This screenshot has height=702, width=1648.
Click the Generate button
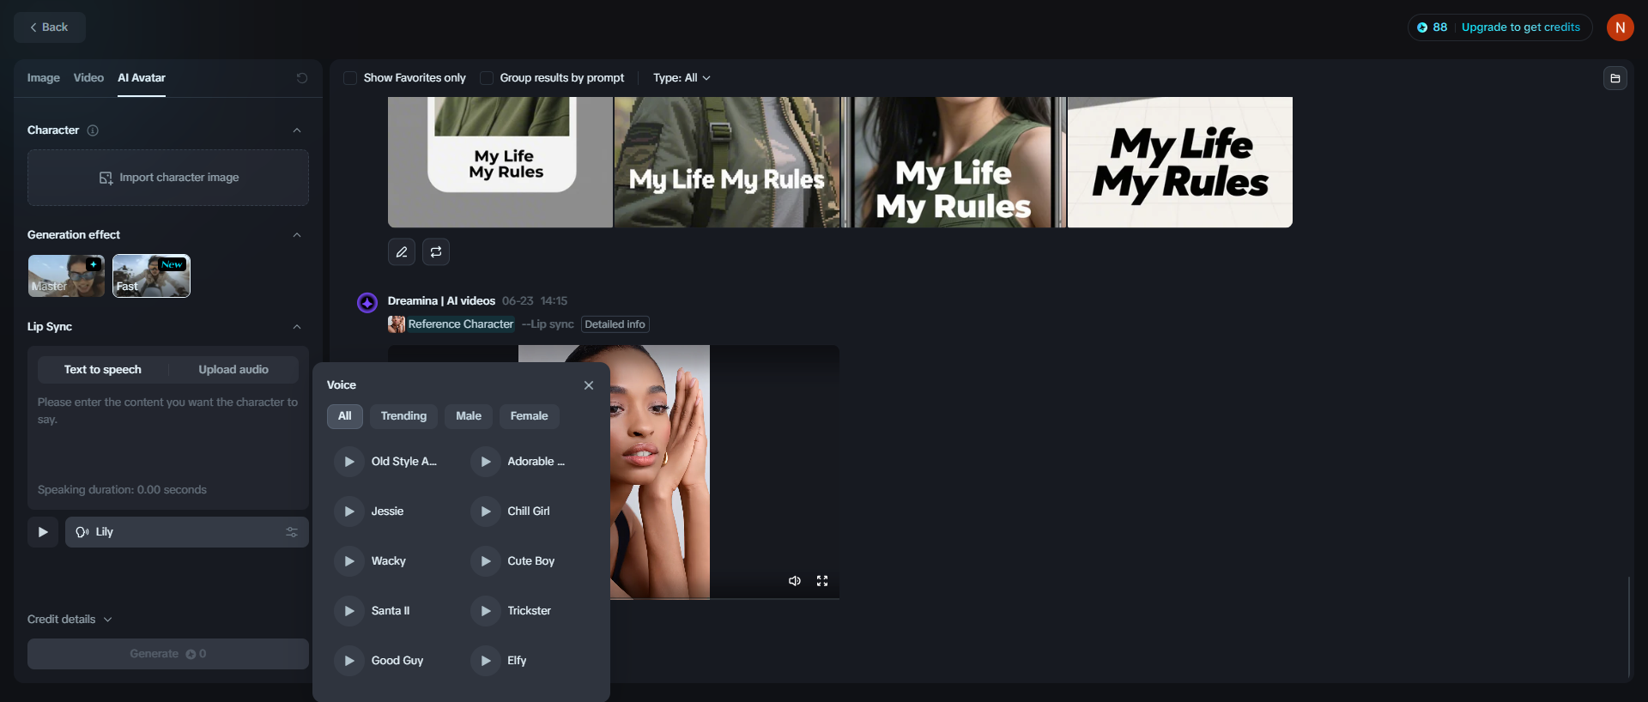pos(168,654)
